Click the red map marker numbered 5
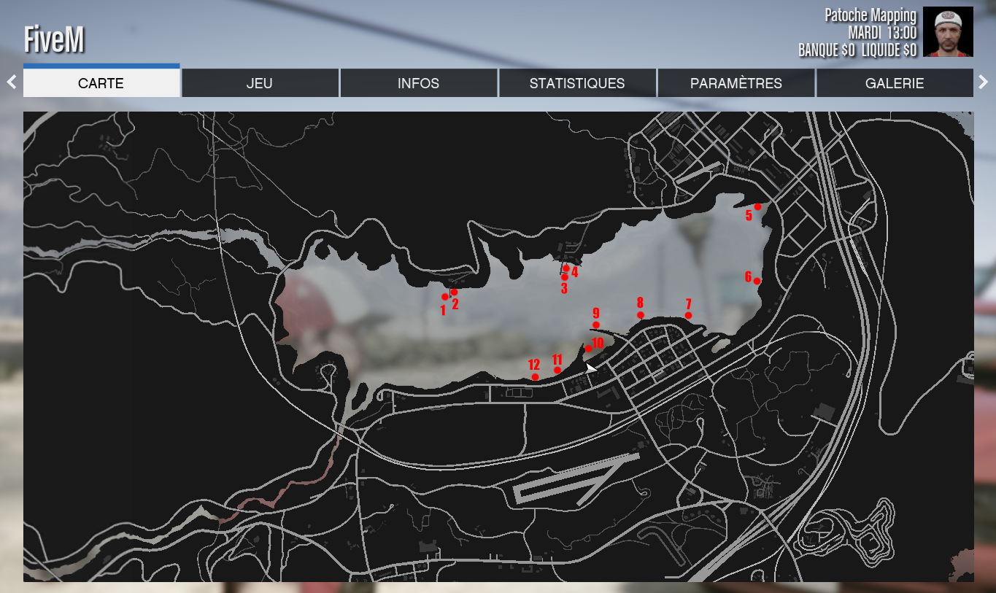Screen dimensions: 996x593 [757, 207]
